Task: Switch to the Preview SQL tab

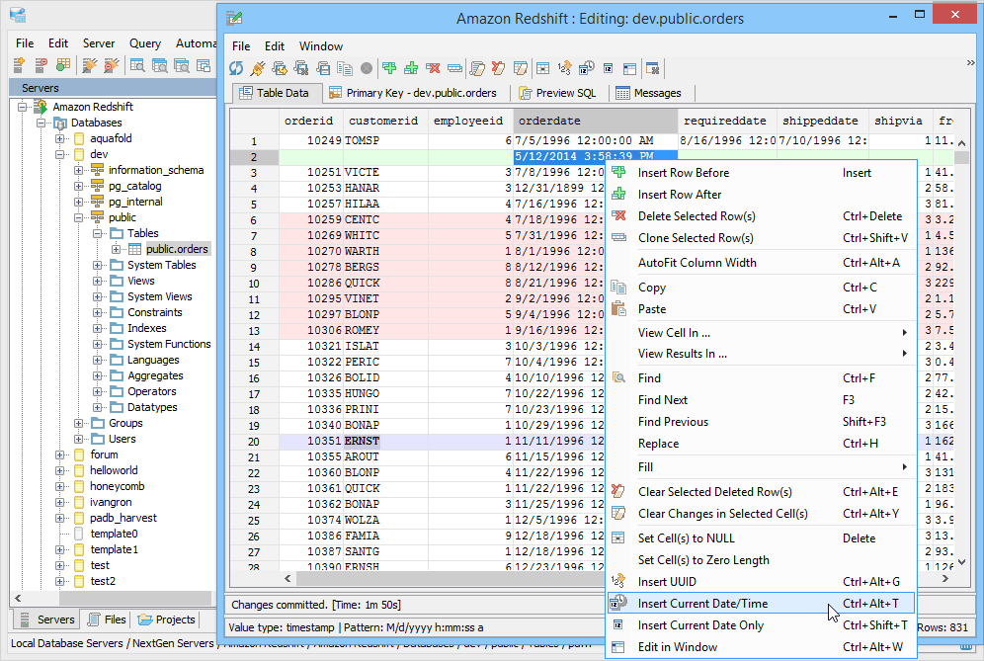Action: (557, 93)
